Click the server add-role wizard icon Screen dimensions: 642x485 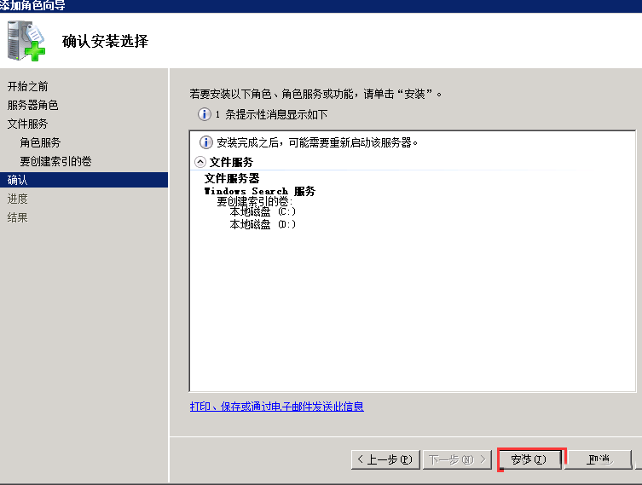26,41
